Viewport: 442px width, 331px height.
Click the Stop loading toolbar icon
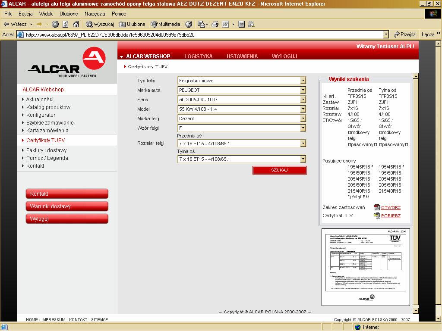coord(55,24)
